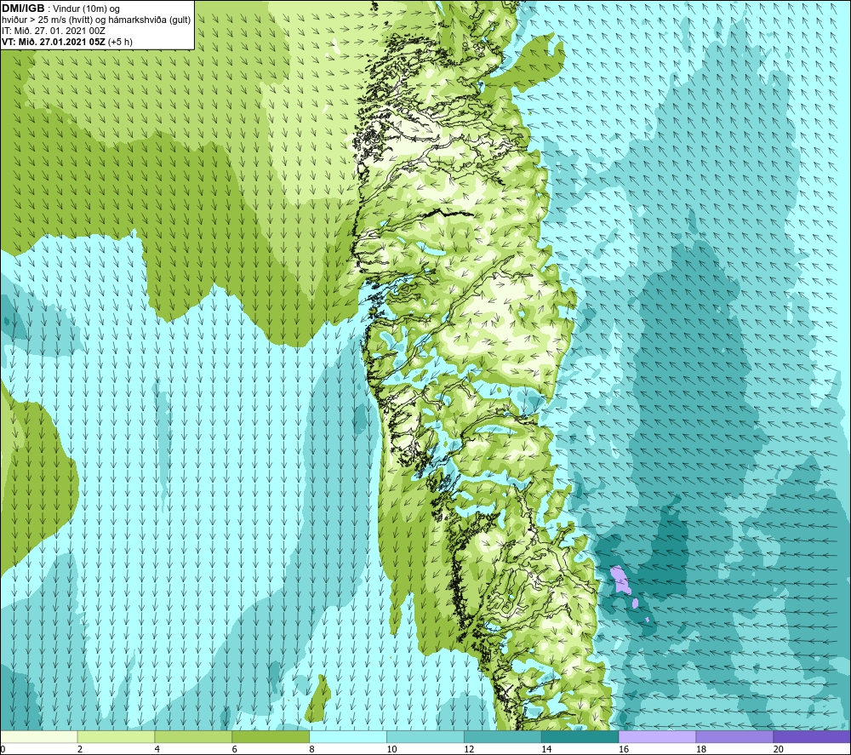Image resolution: width=851 pixels, height=755 pixels.
Task: Click the '(+5 h)' forecast offset text
Action: coord(121,42)
